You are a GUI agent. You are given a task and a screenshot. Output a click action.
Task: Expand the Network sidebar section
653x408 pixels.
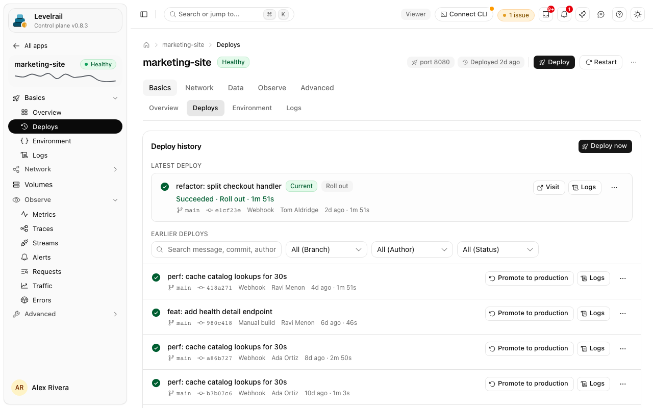(115, 169)
